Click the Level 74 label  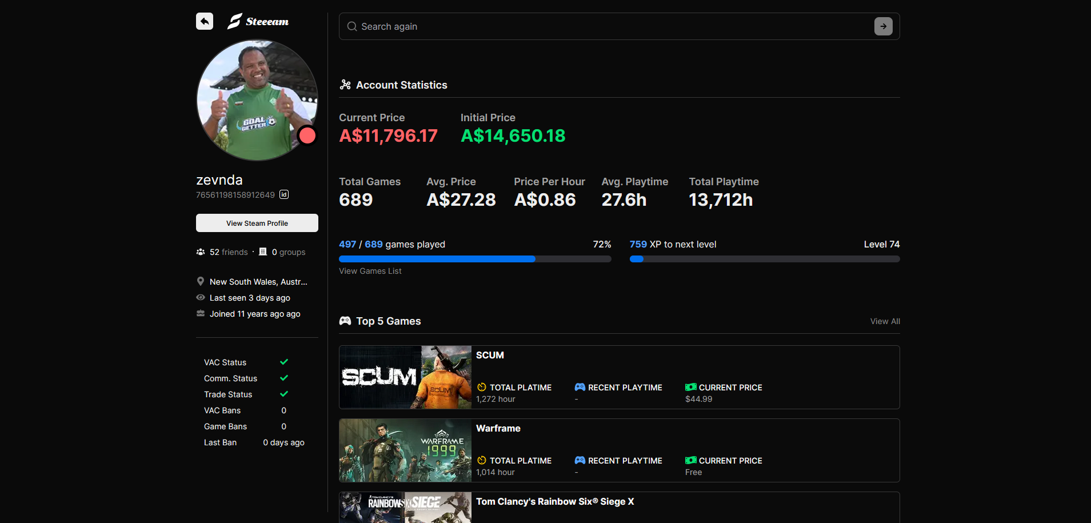coord(882,244)
